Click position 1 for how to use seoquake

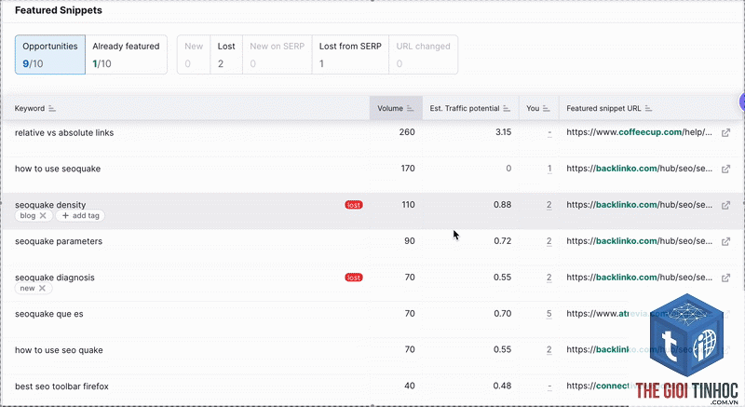549,169
